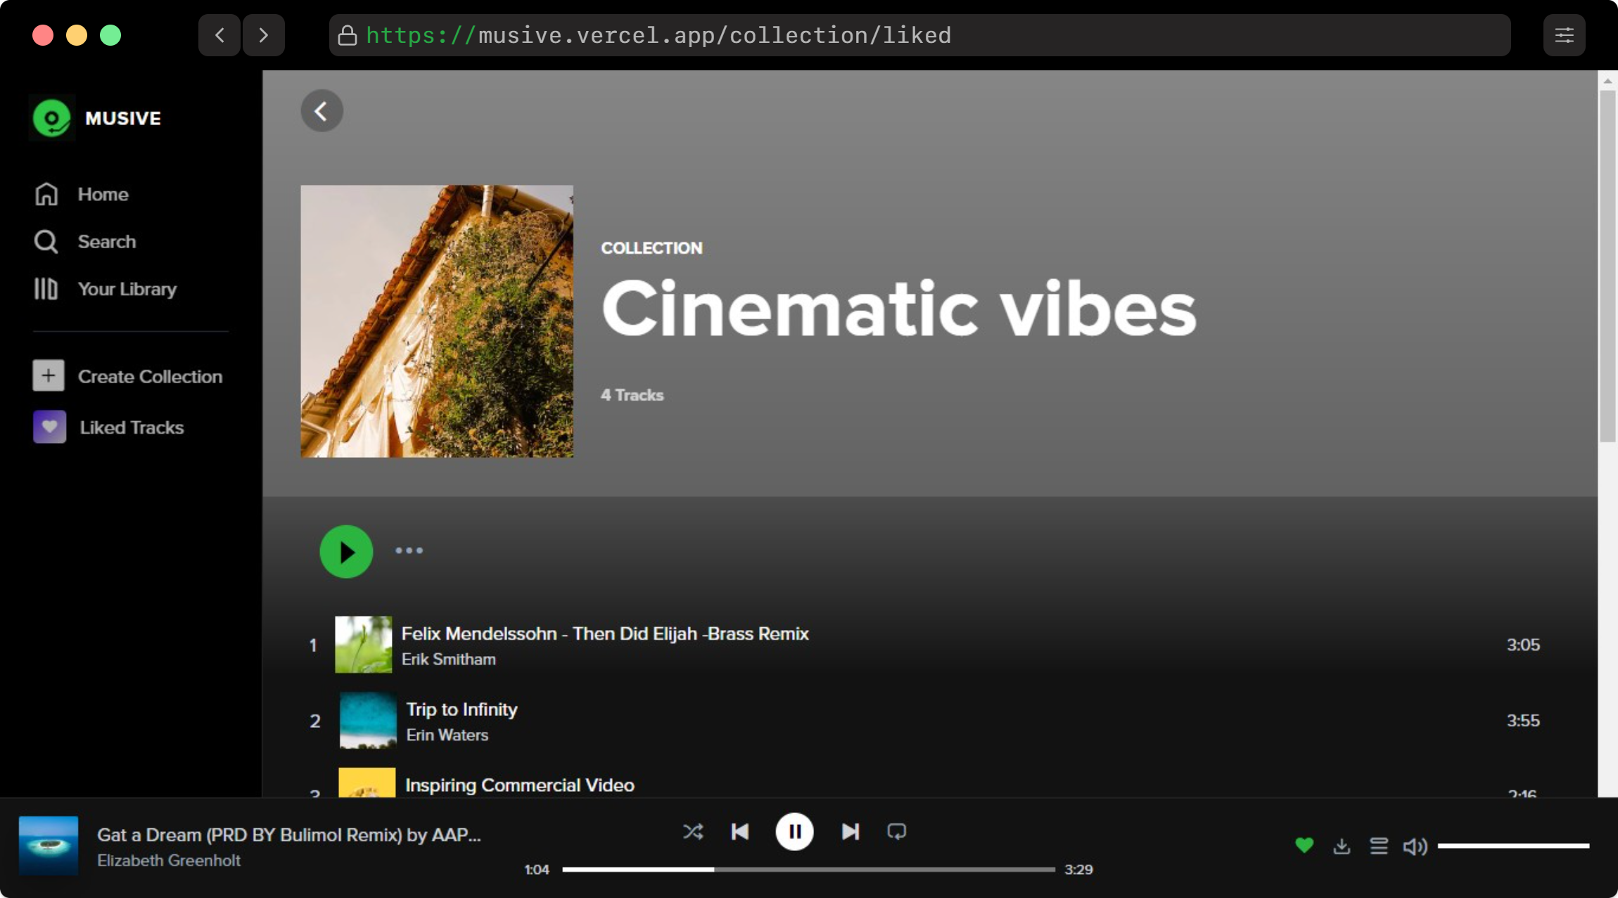
Task: Open Search in the sidebar
Action: click(106, 242)
